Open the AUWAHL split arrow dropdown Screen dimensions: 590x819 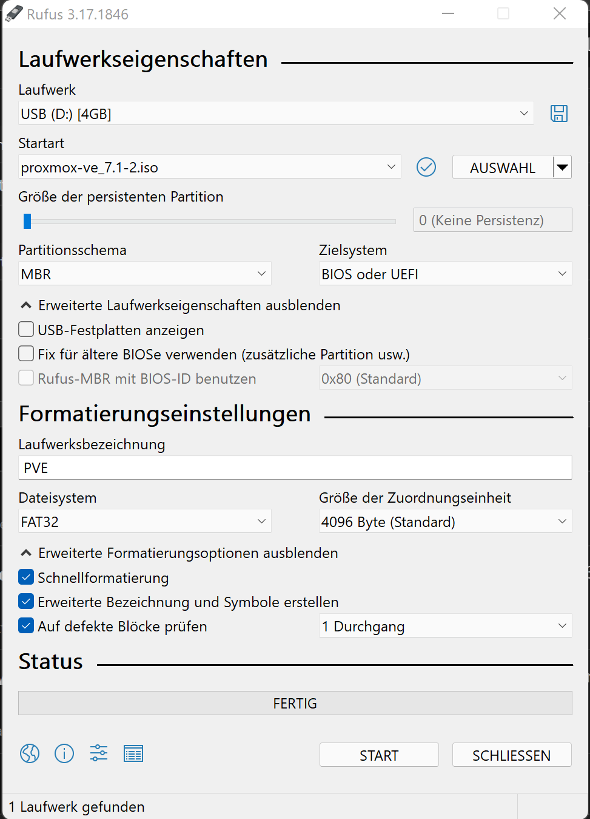tap(563, 168)
